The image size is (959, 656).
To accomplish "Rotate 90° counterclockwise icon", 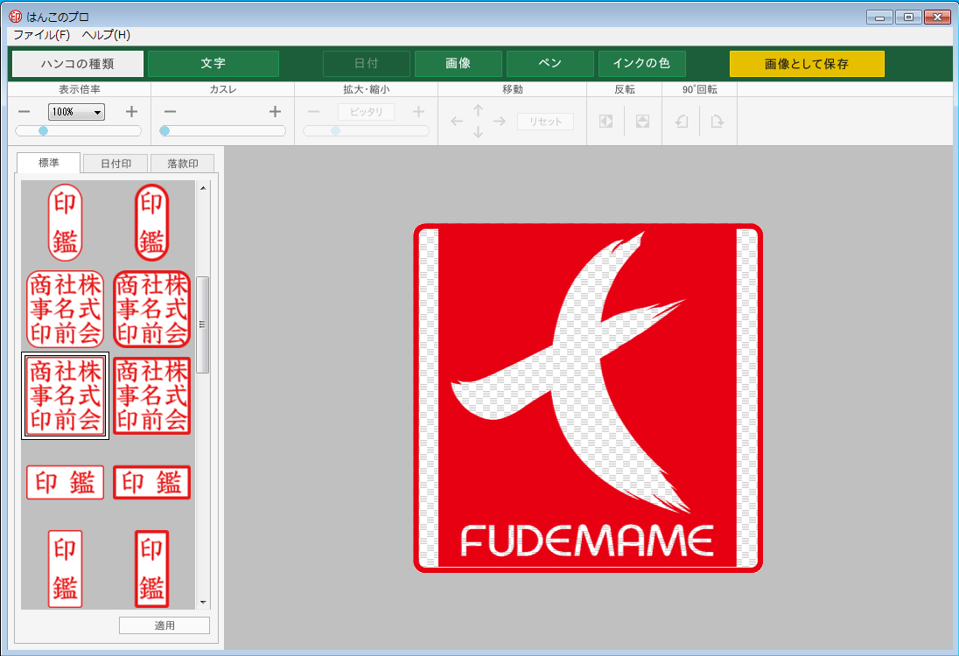I will (682, 122).
